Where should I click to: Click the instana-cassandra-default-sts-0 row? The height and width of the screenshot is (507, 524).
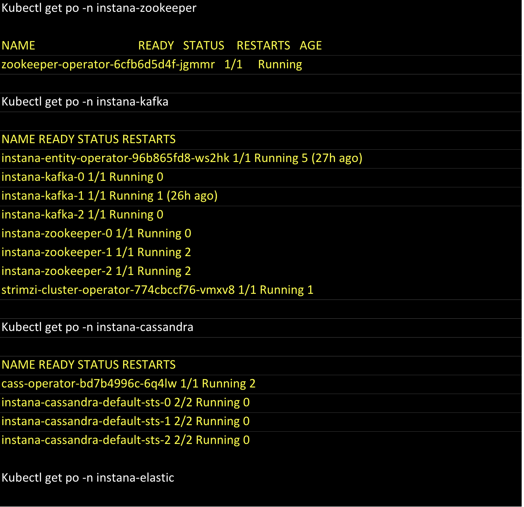(125, 402)
